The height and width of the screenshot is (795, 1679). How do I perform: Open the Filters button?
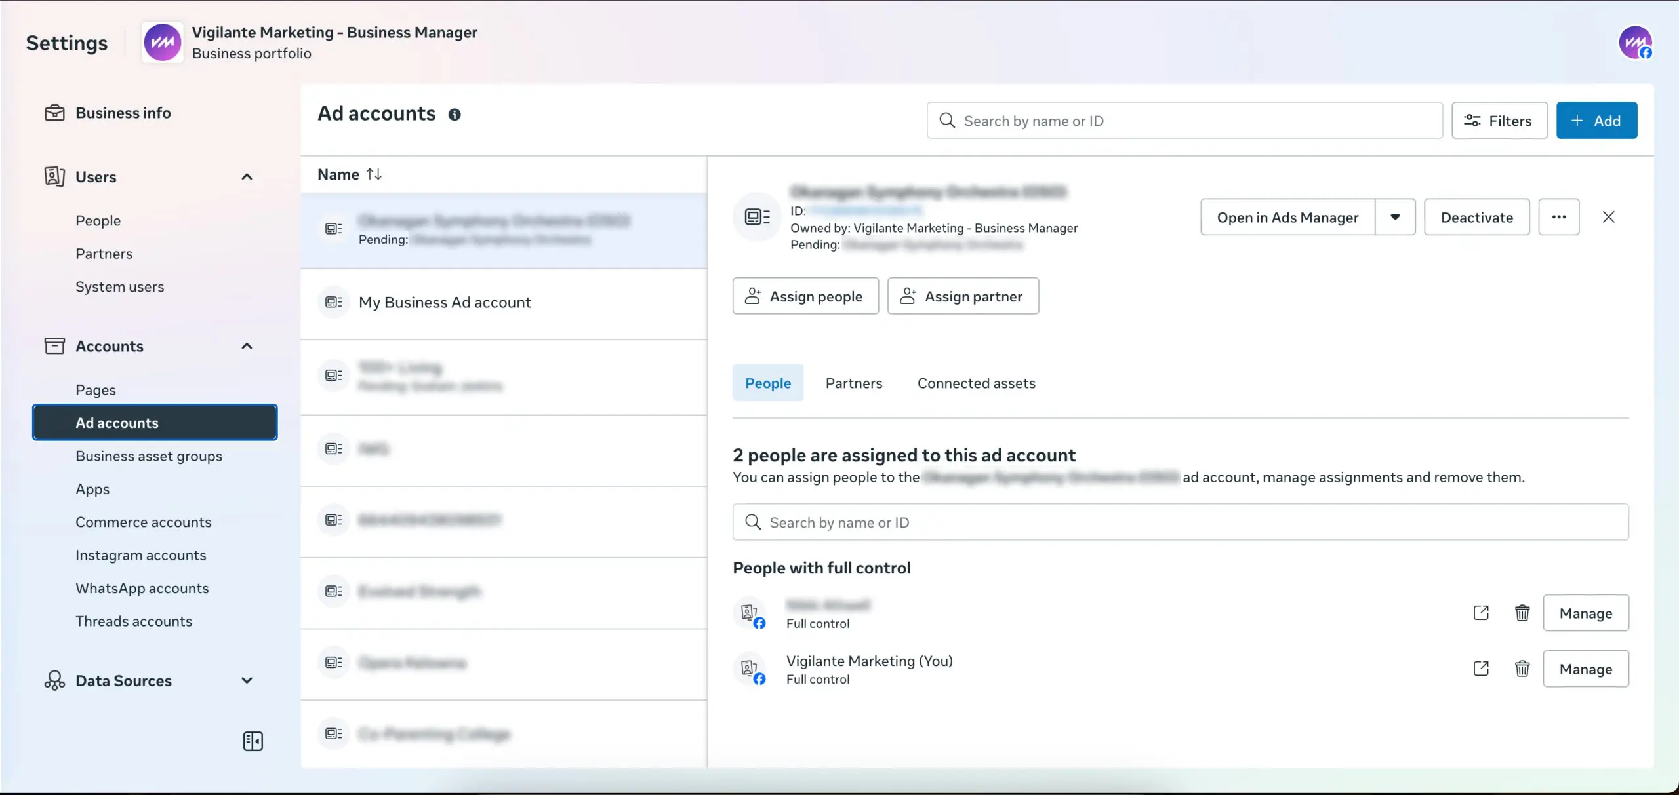point(1499,121)
